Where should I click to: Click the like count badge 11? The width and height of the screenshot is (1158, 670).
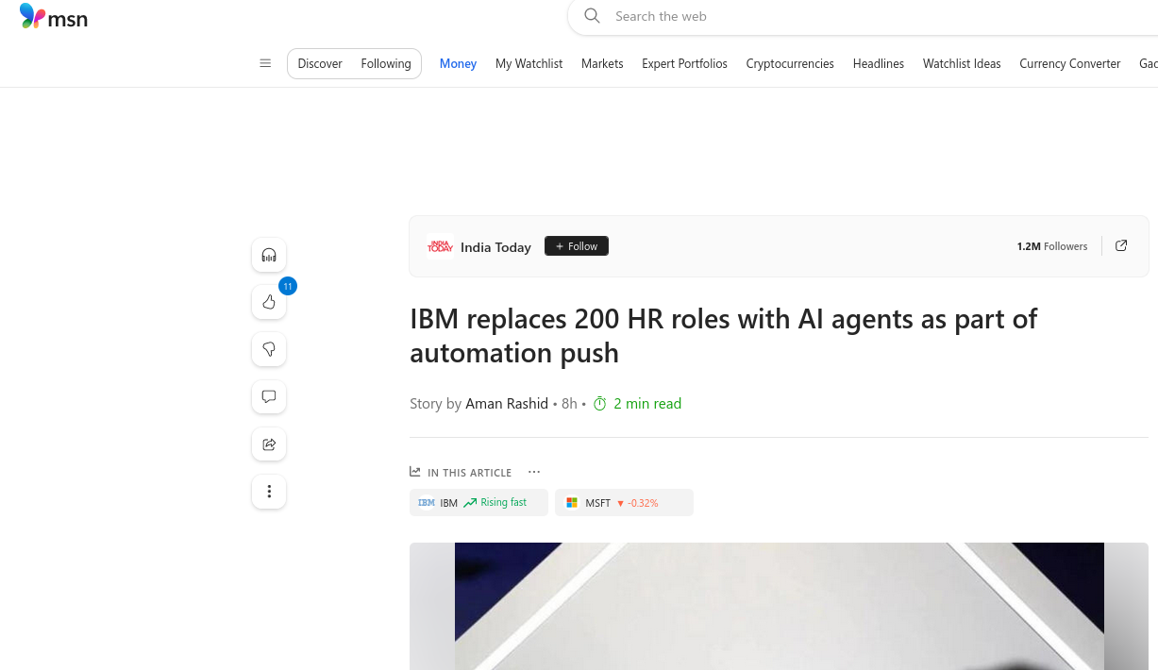(288, 286)
